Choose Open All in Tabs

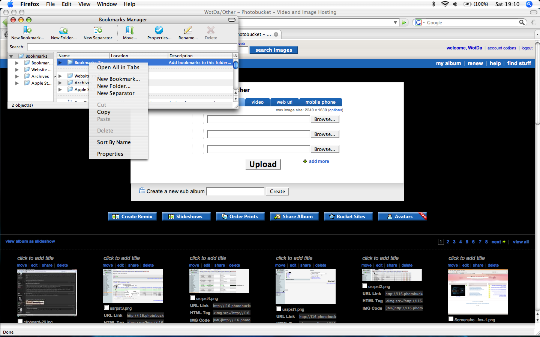click(x=118, y=67)
